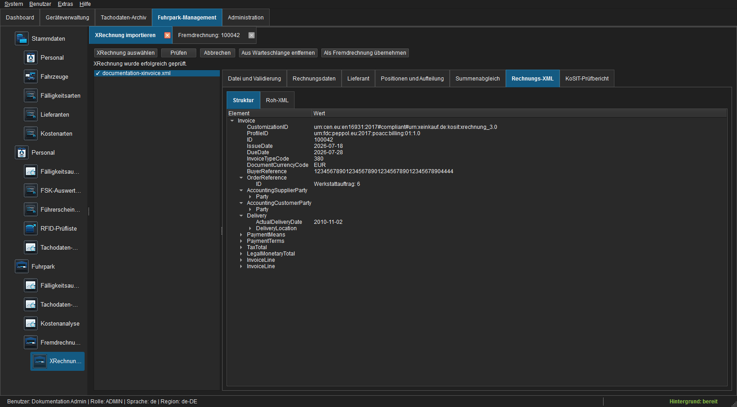Click Als Fremdrechnung übernehmen button

pyautogui.click(x=365, y=53)
